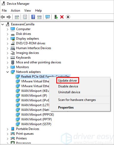Click red X Uninstall device toolbar icon

[x=62, y=17]
